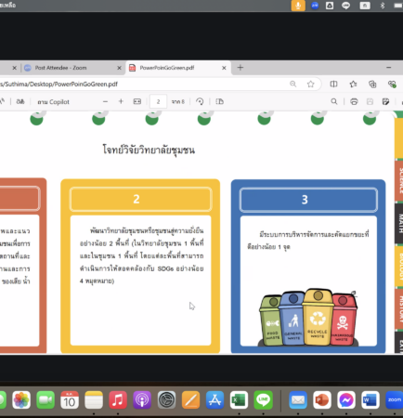Viewport: 403px width, 418px height.
Task: Zoom out the PDF with minus button
Action: pyautogui.click(x=105, y=101)
